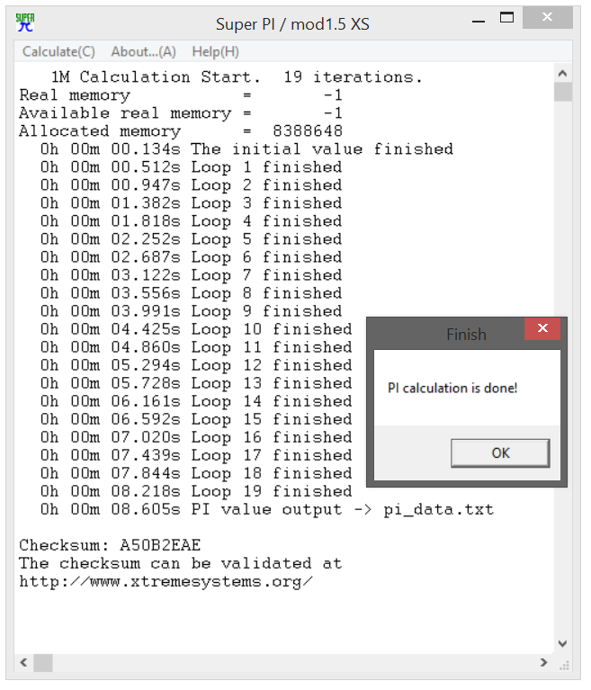Open the Help(H) menu

tap(215, 52)
